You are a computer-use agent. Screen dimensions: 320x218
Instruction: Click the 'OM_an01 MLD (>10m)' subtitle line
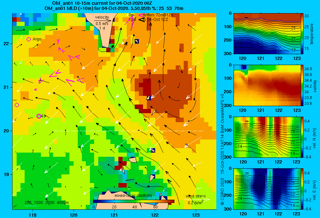coord(114,8)
